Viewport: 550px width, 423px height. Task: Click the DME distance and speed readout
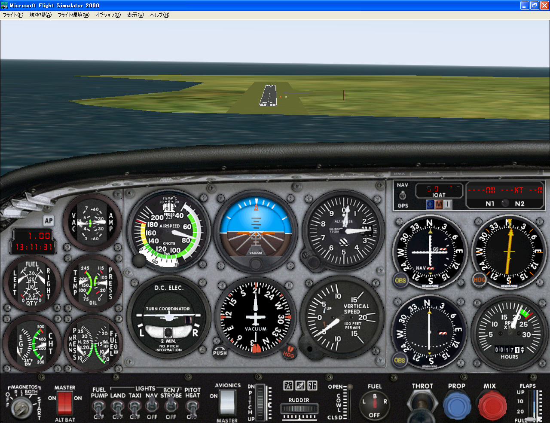tap(505, 190)
